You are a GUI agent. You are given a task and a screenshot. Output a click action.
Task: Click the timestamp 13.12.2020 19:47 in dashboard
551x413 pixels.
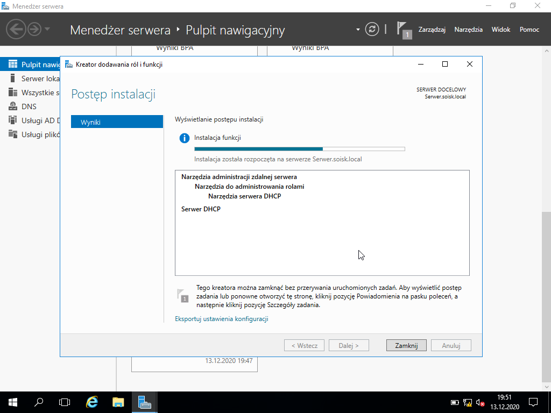(229, 361)
